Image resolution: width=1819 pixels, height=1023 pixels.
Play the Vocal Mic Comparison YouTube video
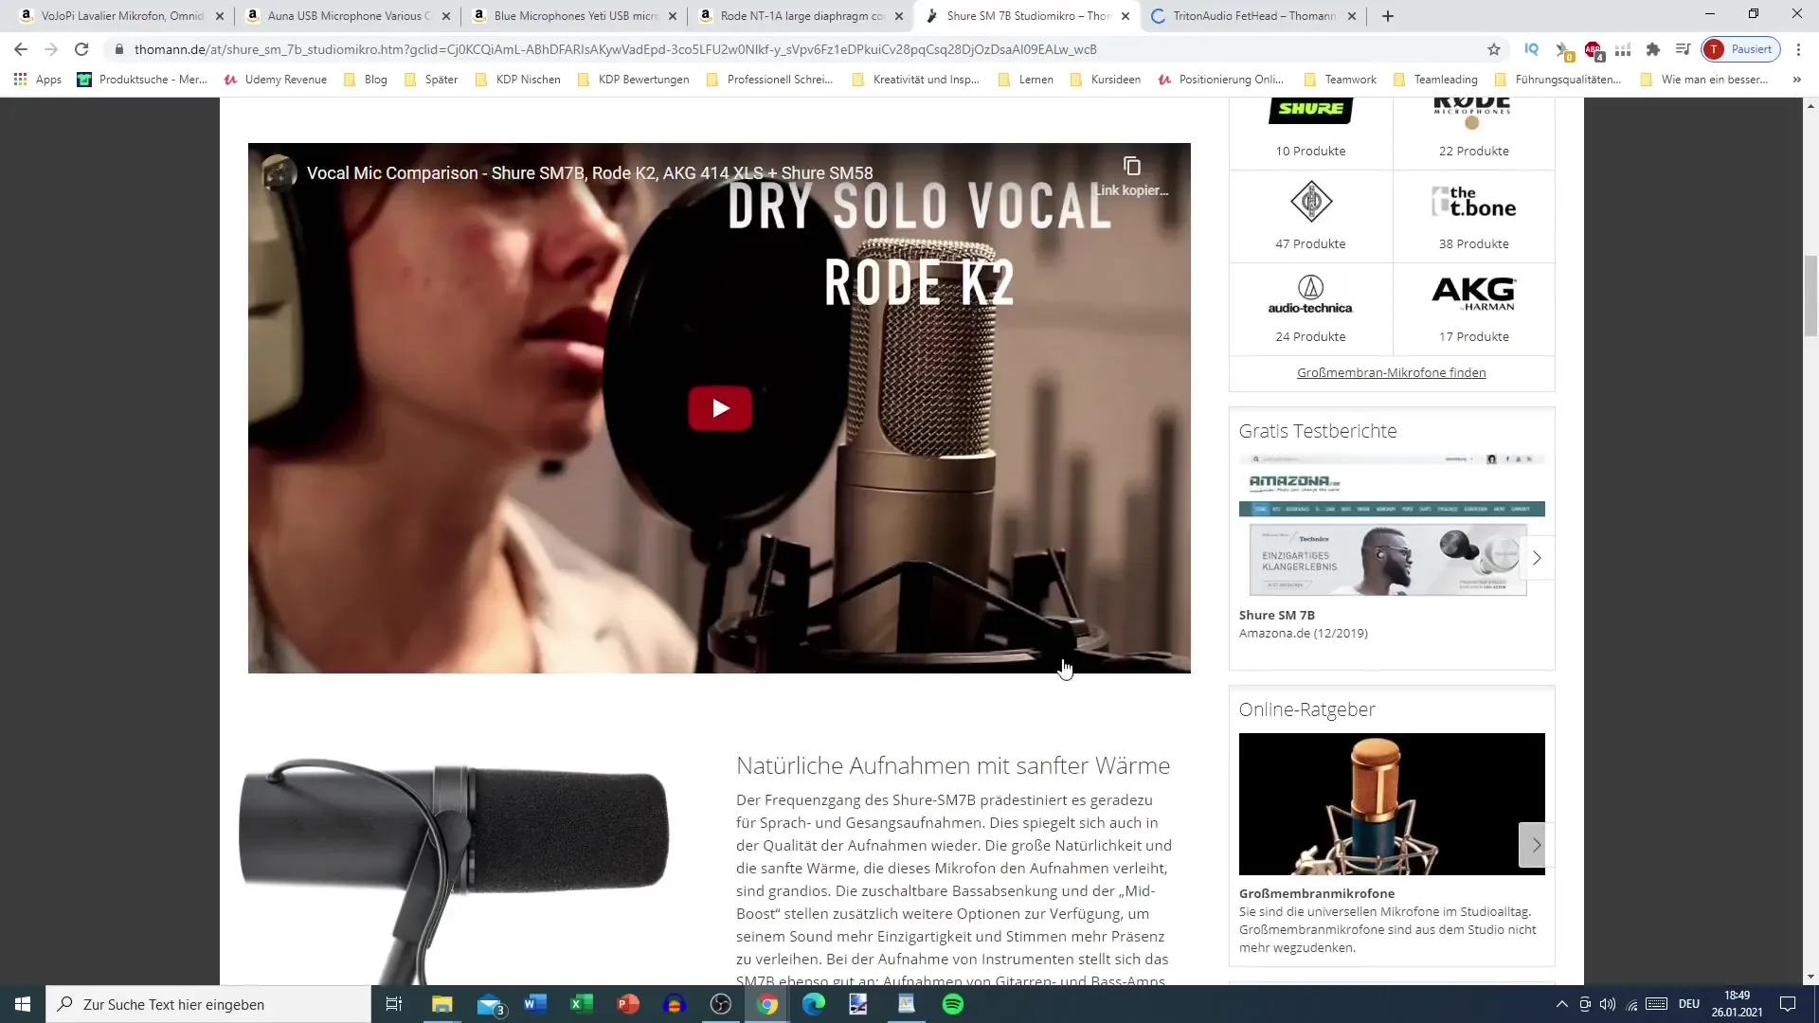point(720,408)
